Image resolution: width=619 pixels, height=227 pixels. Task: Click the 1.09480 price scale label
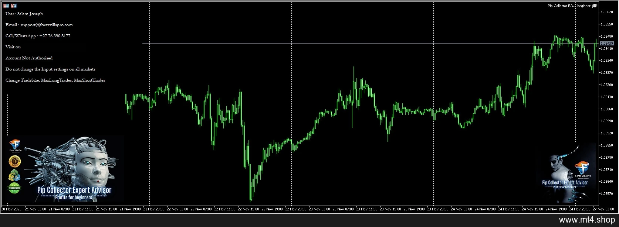tap(607, 37)
